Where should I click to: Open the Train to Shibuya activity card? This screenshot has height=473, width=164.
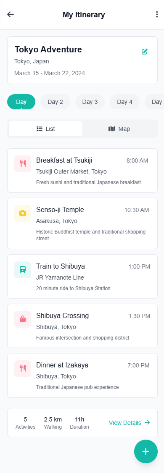[x=82, y=277]
